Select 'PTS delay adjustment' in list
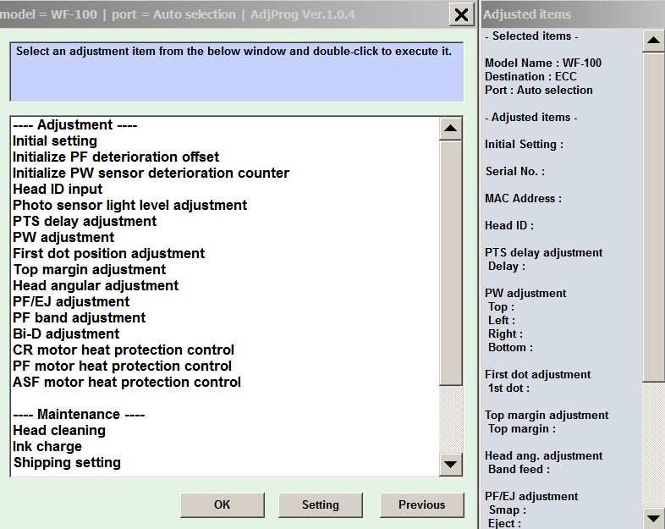 [85, 222]
